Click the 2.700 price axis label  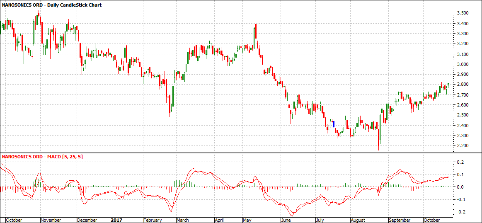point(463,95)
